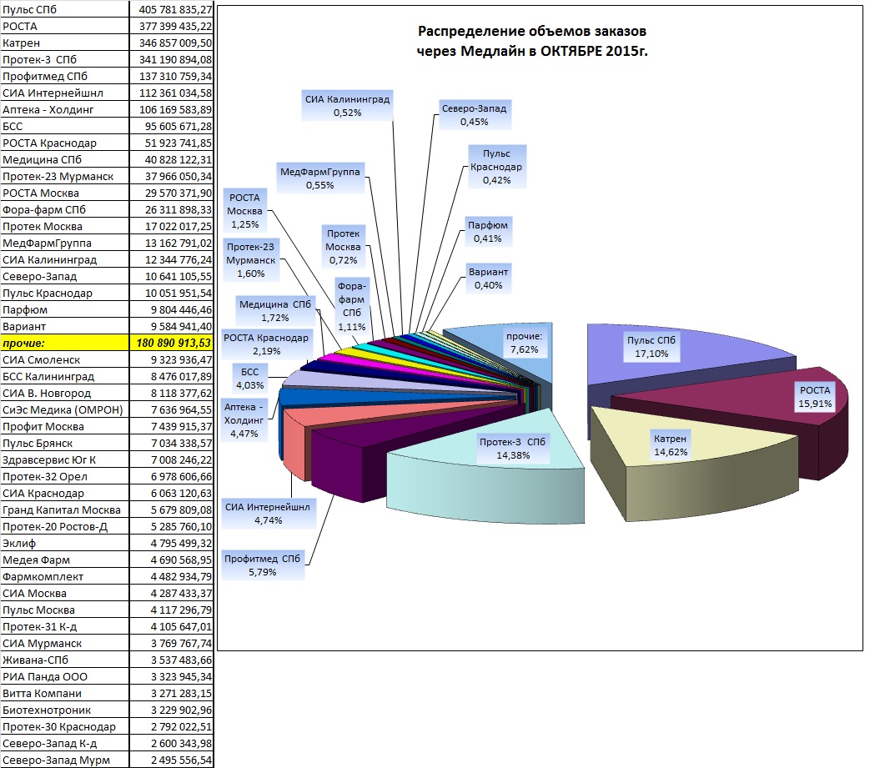Select the 'Протек-23 Мурманск' table cell
Viewport: 870px width, 768px height.
(x=65, y=176)
